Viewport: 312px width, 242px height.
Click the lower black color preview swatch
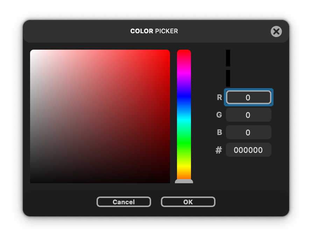coord(228,78)
